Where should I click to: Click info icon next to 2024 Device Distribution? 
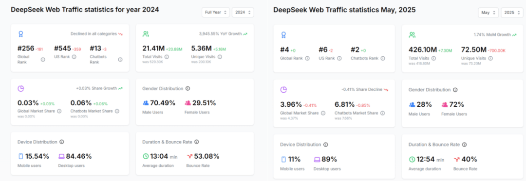click(x=62, y=142)
